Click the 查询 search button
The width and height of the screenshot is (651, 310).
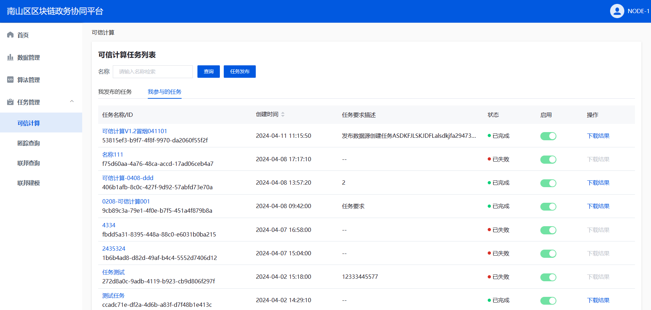pyautogui.click(x=208, y=71)
